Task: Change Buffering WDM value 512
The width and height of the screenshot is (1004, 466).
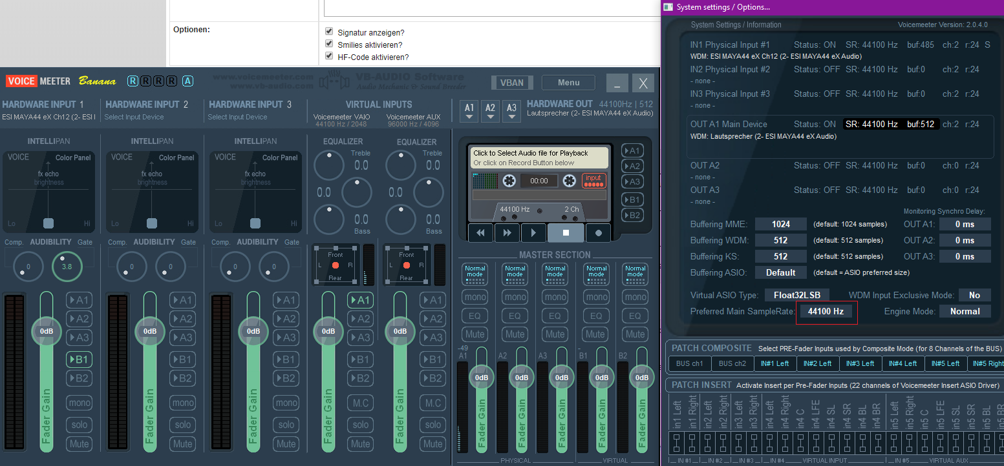Action: pyautogui.click(x=781, y=240)
